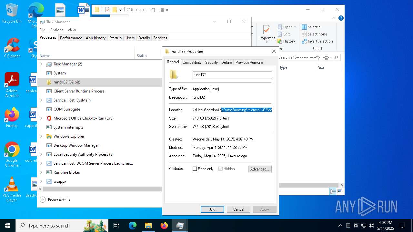Expand the Windows Explorer process
This screenshot has height=232, width=413.
click(41, 136)
